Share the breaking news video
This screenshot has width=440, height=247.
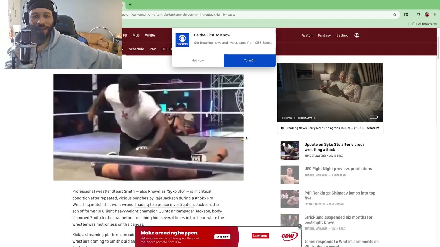click(373, 128)
